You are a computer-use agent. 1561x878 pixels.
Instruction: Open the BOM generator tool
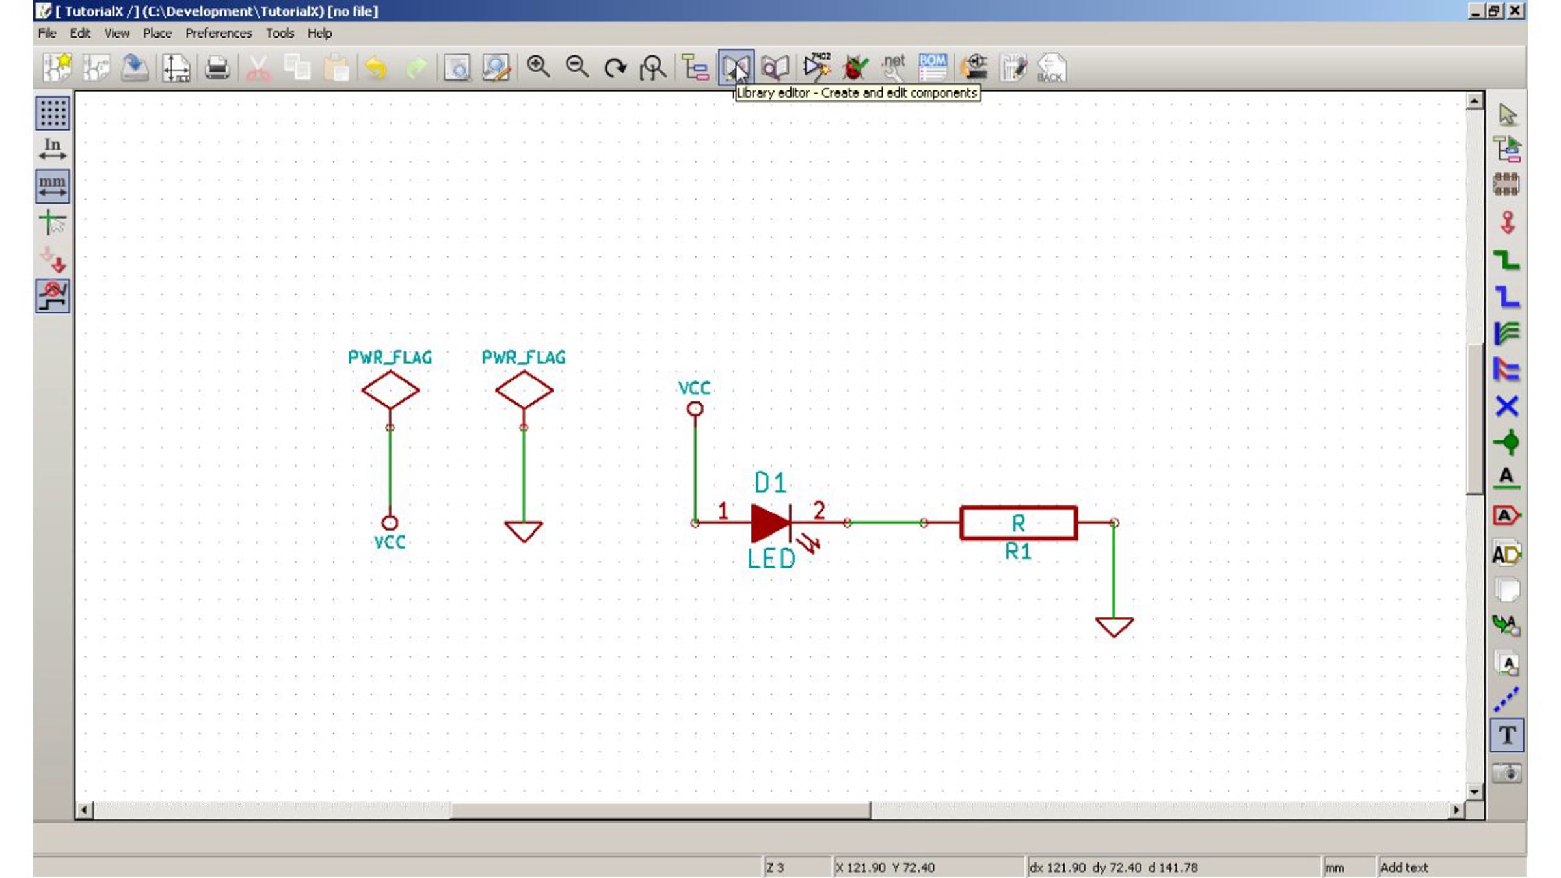coord(933,67)
